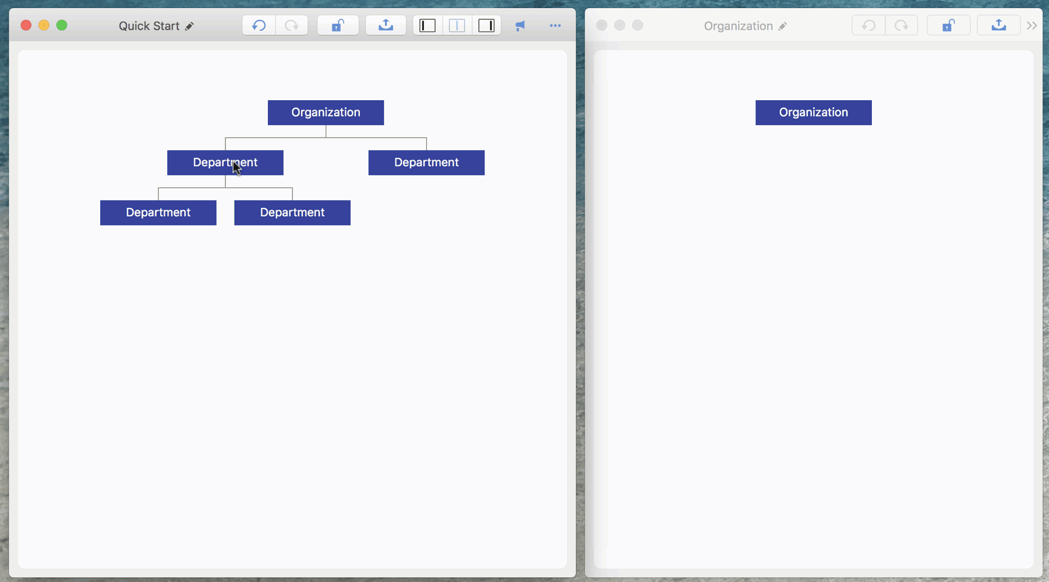Select the Organization node in right window
The width and height of the screenshot is (1049, 582).
click(x=813, y=112)
